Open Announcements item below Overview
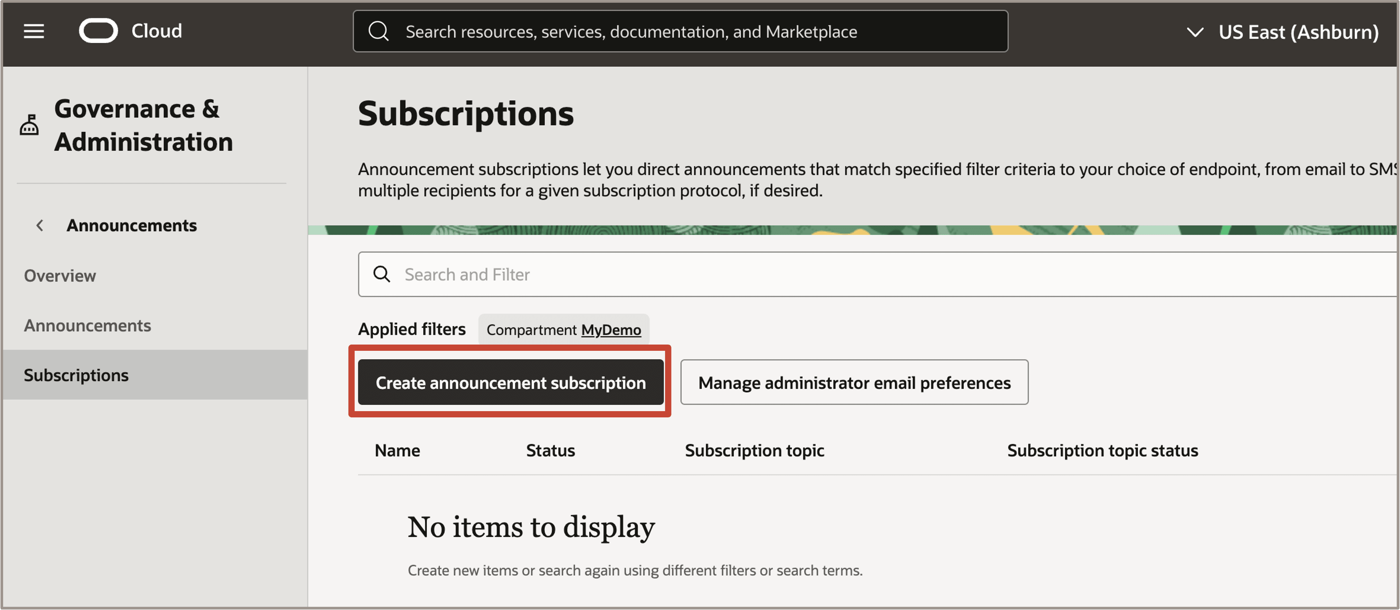 pos(88,325)
